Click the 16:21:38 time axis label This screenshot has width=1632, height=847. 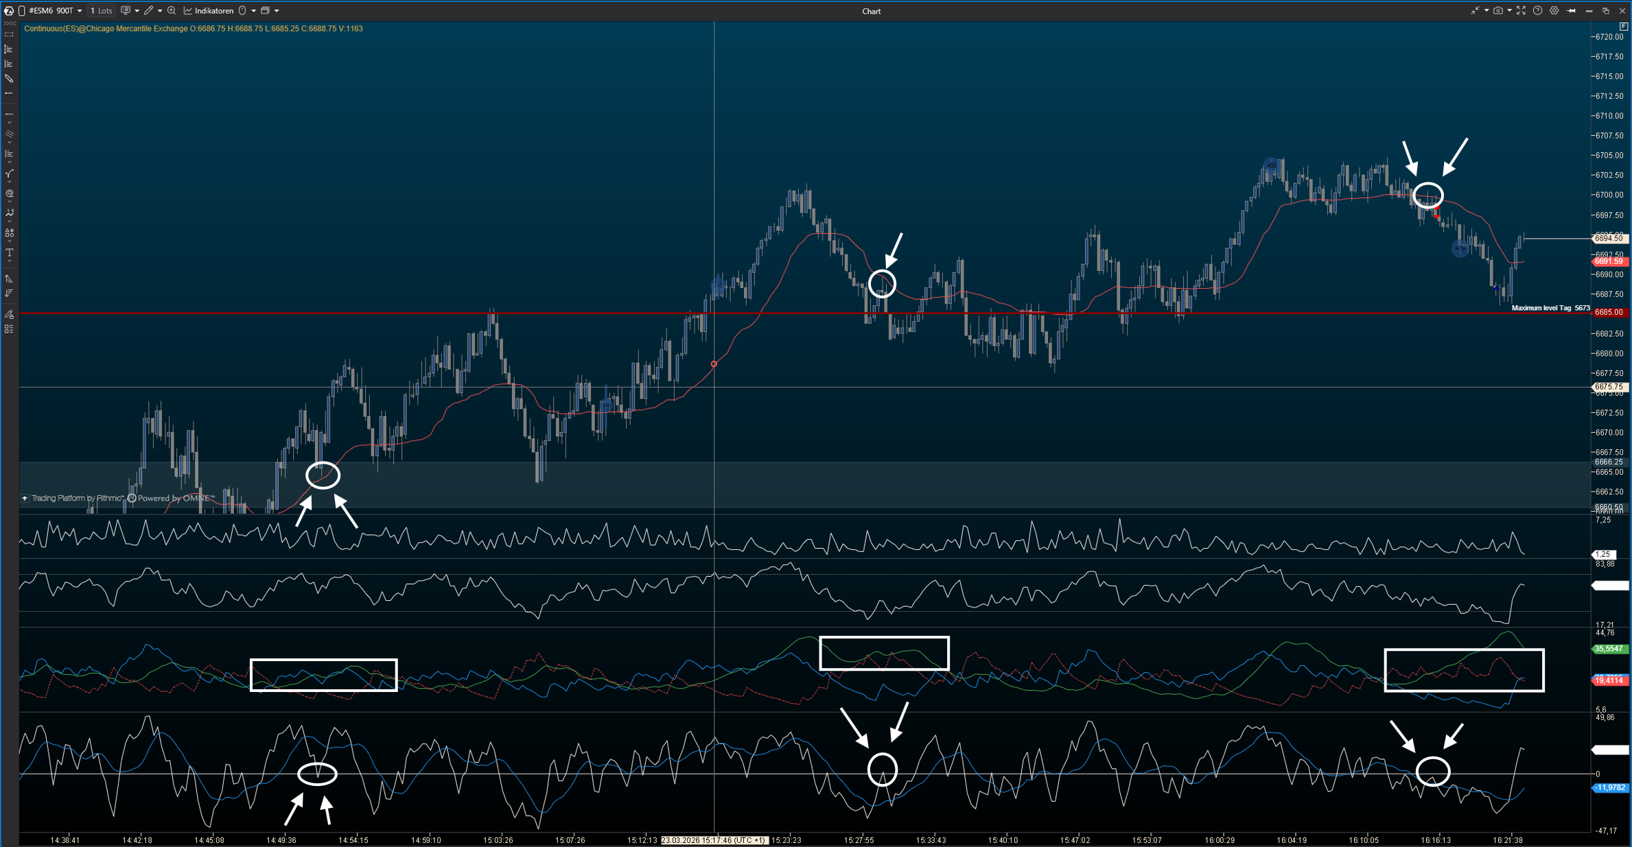pos(1508,840)
